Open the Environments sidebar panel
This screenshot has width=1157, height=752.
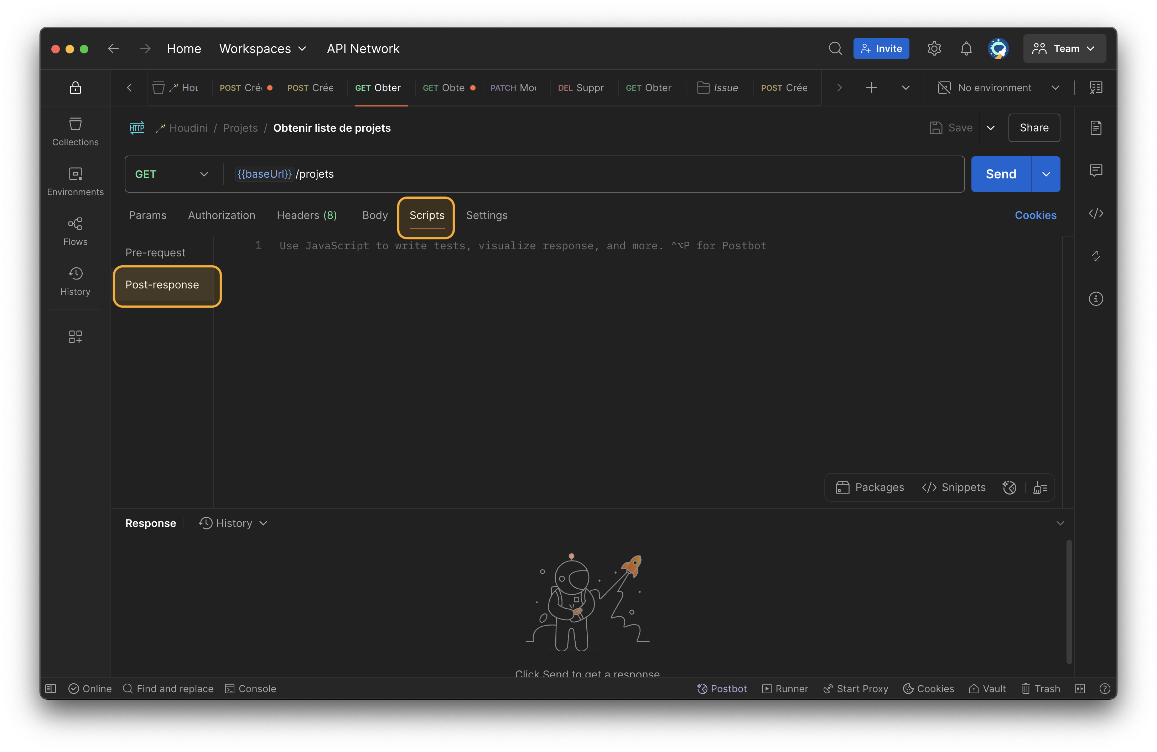point(76,181)
